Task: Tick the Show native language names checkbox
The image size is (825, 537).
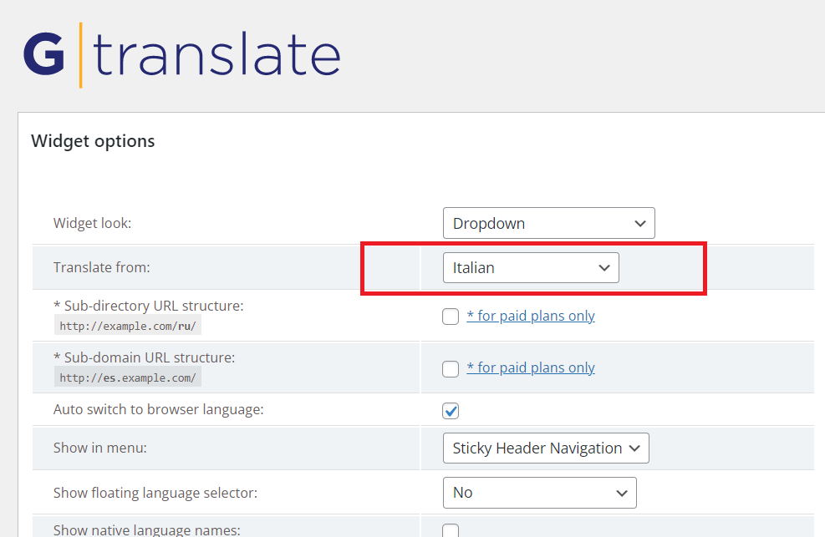Action: pyautogui.click(x=451, y=530)
